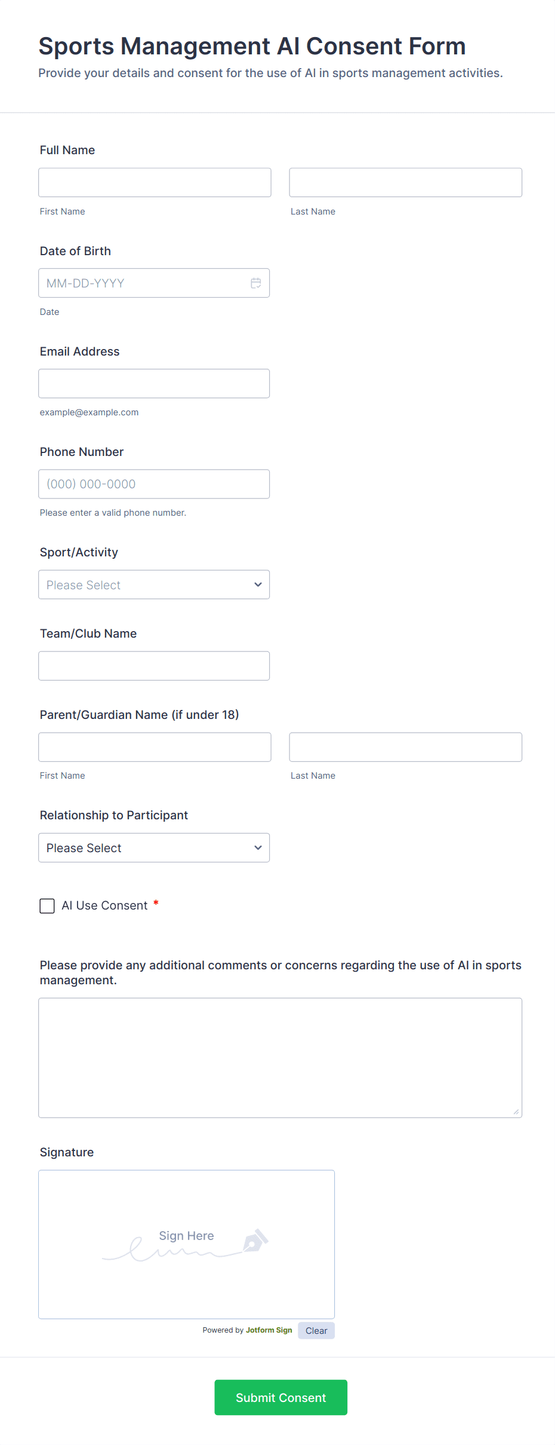The height and width of the screenshot is (1445, 555).
Task: Click the pen icon in signature box
Action: (255, 1241)
